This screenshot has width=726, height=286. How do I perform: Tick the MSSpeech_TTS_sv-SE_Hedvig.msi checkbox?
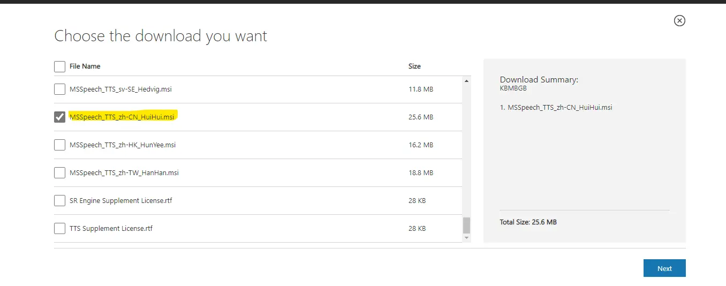[60, 89]
